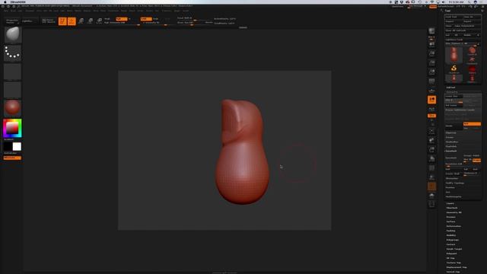Image resolution: width=487 pixels, height=274 pixels.
Task: Expand the Deformation section
Action: click(x=454, y=226)
